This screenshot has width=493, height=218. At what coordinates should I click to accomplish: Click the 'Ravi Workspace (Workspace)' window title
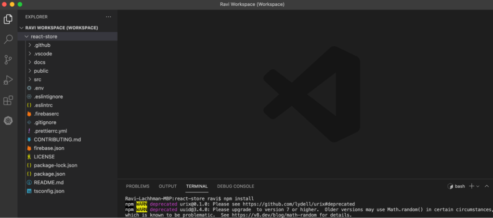click(252, 4)
